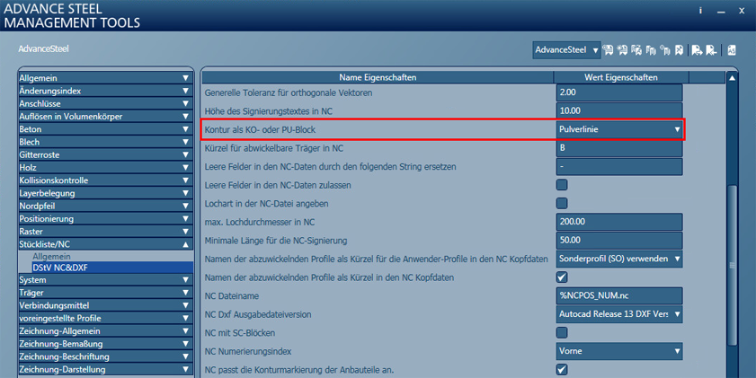Expand the Anschlüsse category arrow
Screen dimensions: 756x378
click(185, 103)
